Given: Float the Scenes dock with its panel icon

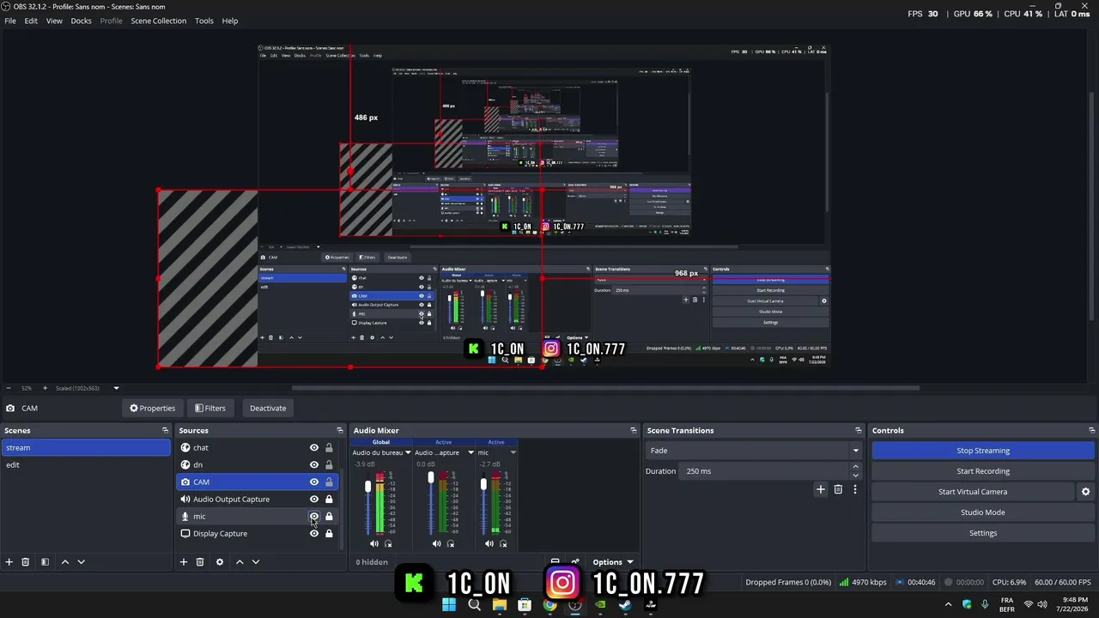Looking at the screenshot, I should pos(165,430).
